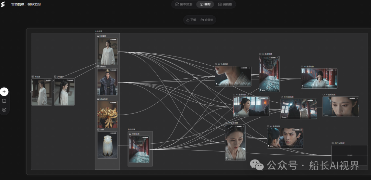Click video icon above empty black node
Image resolution: width=371 pixels, height=180 pixels.
point(333,143)
